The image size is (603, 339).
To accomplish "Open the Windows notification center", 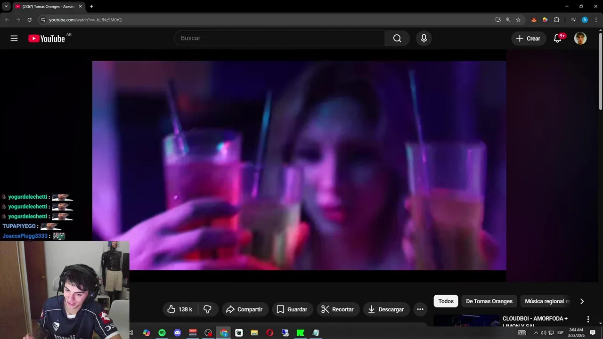I will click(x=593, y=333).
